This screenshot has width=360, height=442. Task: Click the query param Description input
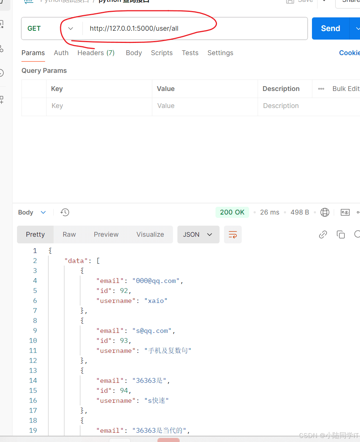309,106
